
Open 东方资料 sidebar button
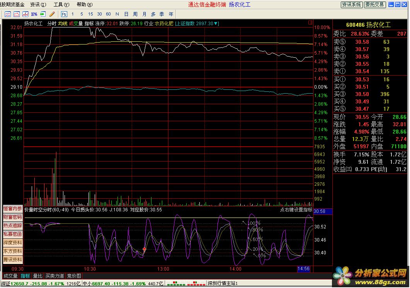(12, 251)
